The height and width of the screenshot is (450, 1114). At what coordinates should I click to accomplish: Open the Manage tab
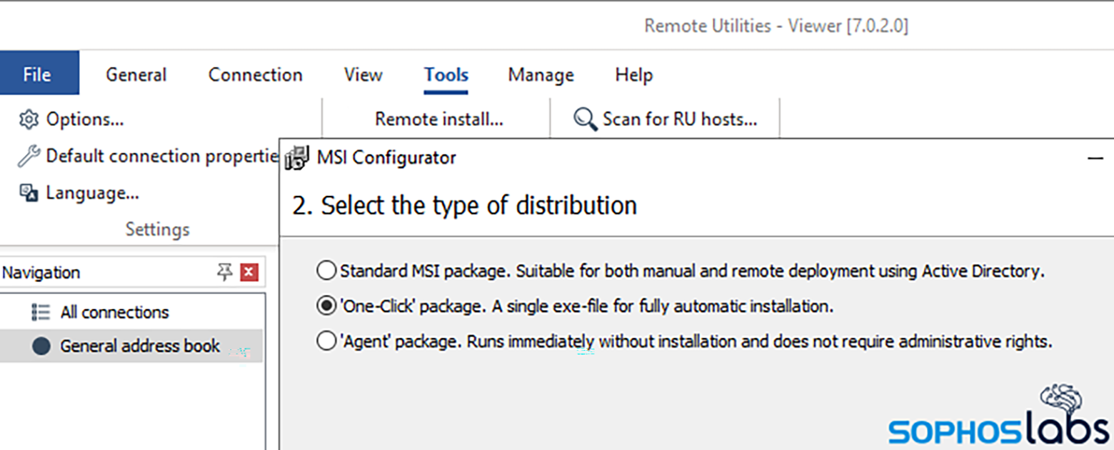click(541, 74)
